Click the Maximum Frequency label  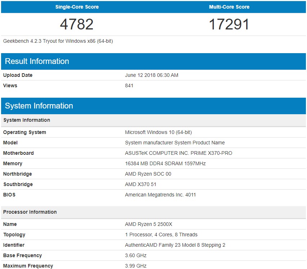tap(28, 266)
